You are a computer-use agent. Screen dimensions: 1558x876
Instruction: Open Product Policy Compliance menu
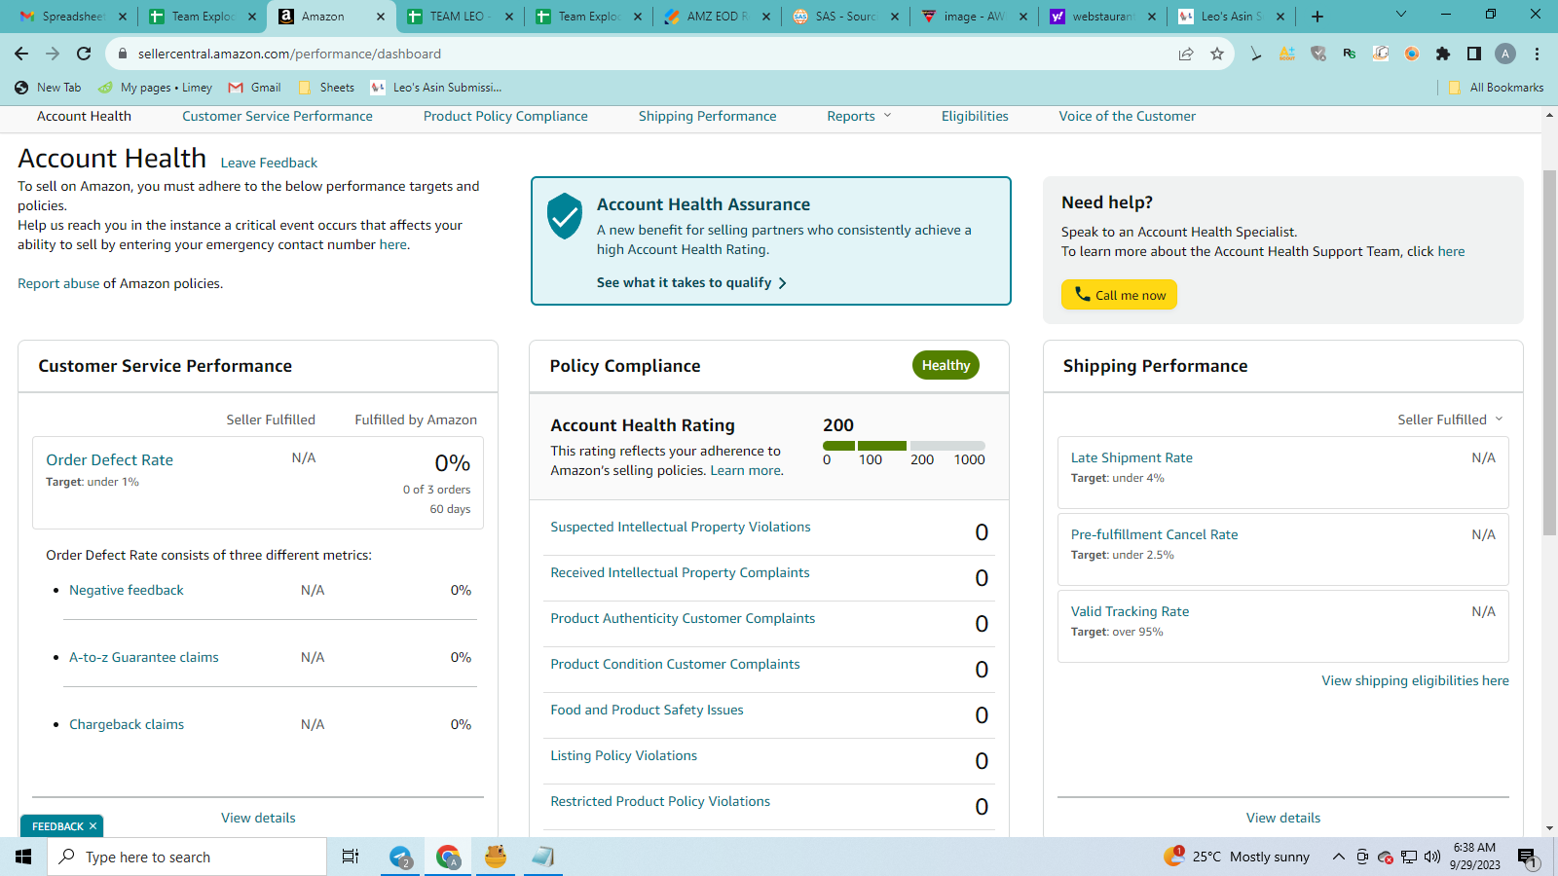(505, 116)
